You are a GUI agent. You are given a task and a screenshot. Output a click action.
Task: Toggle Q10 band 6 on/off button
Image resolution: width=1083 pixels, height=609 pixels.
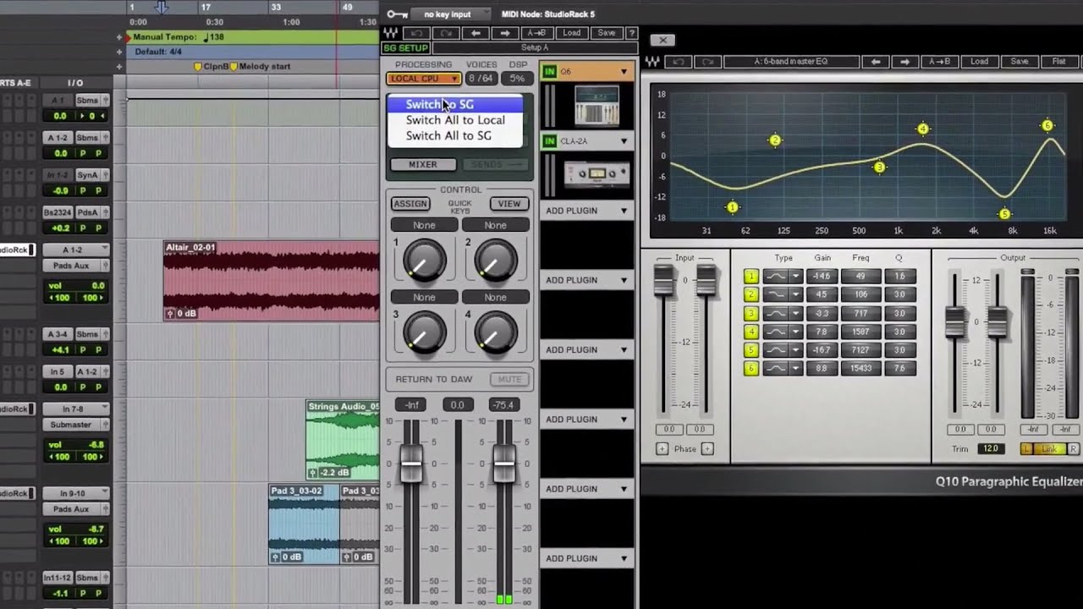(750, 369)
